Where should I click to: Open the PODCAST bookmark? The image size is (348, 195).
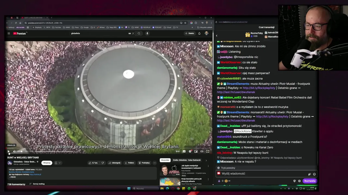click(157, 27)
